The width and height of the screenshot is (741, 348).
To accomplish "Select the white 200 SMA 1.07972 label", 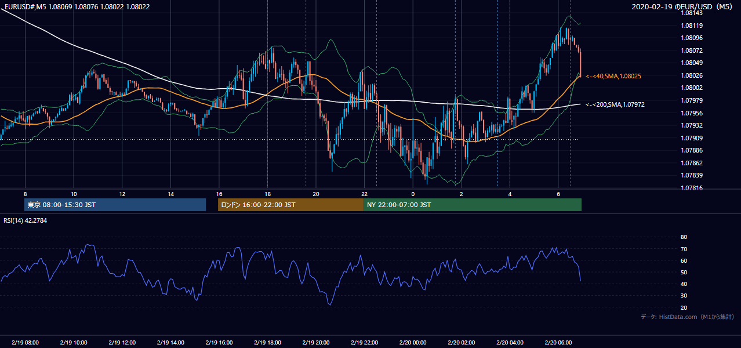I will coord(615,104).
